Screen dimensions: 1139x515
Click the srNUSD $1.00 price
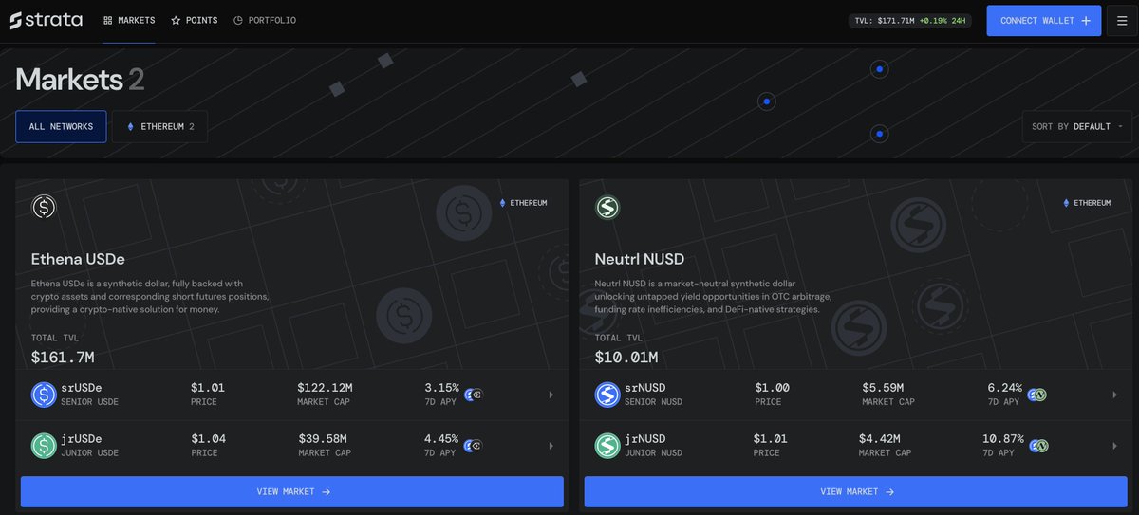point(772,388)
